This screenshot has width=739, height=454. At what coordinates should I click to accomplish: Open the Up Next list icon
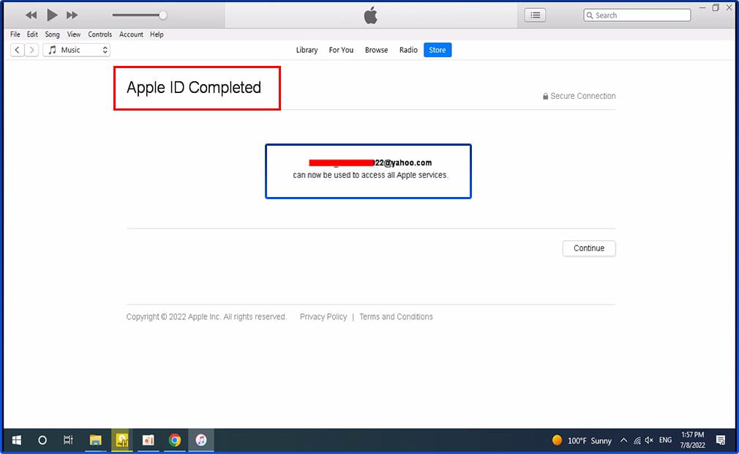coord(535,15)
